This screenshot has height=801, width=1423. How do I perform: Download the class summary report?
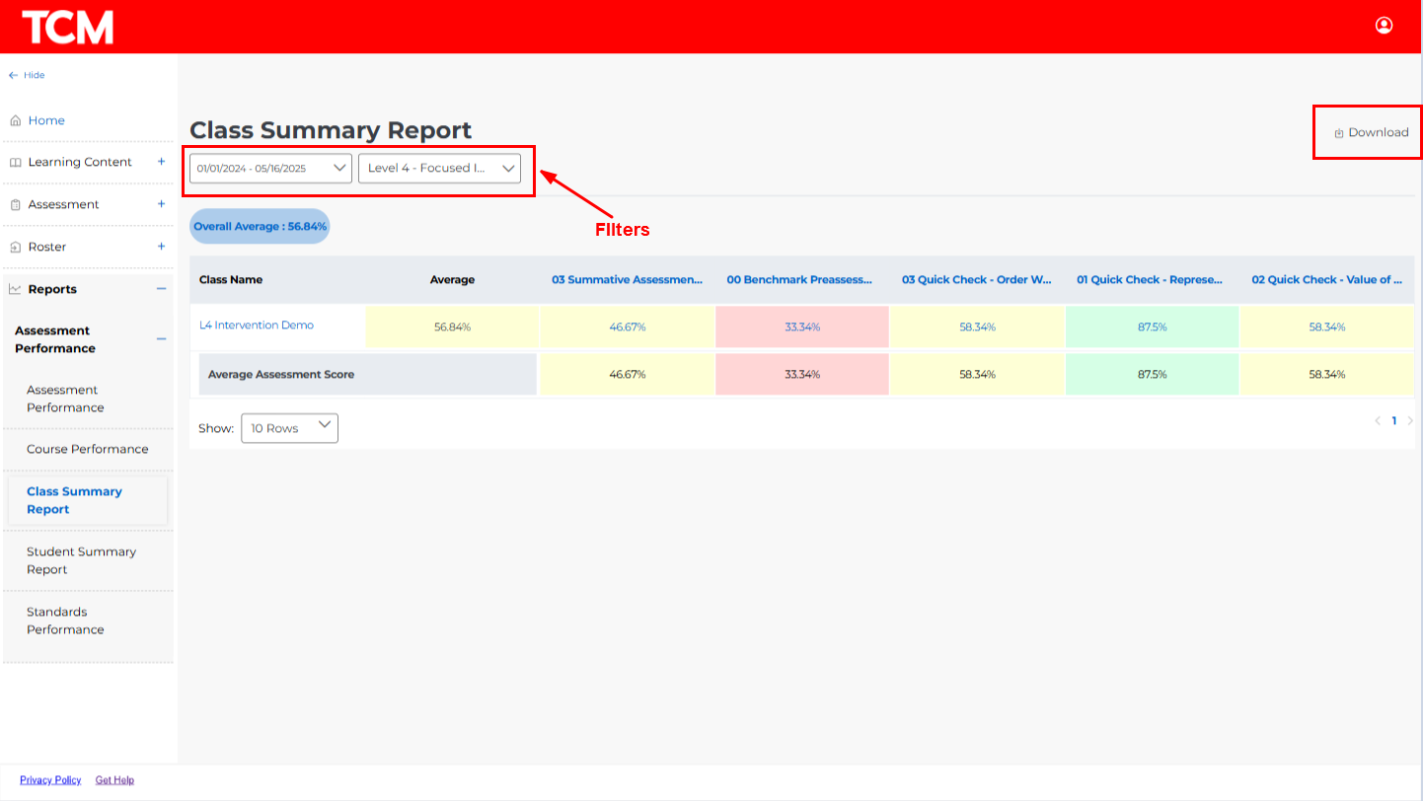pos(1371,133)
